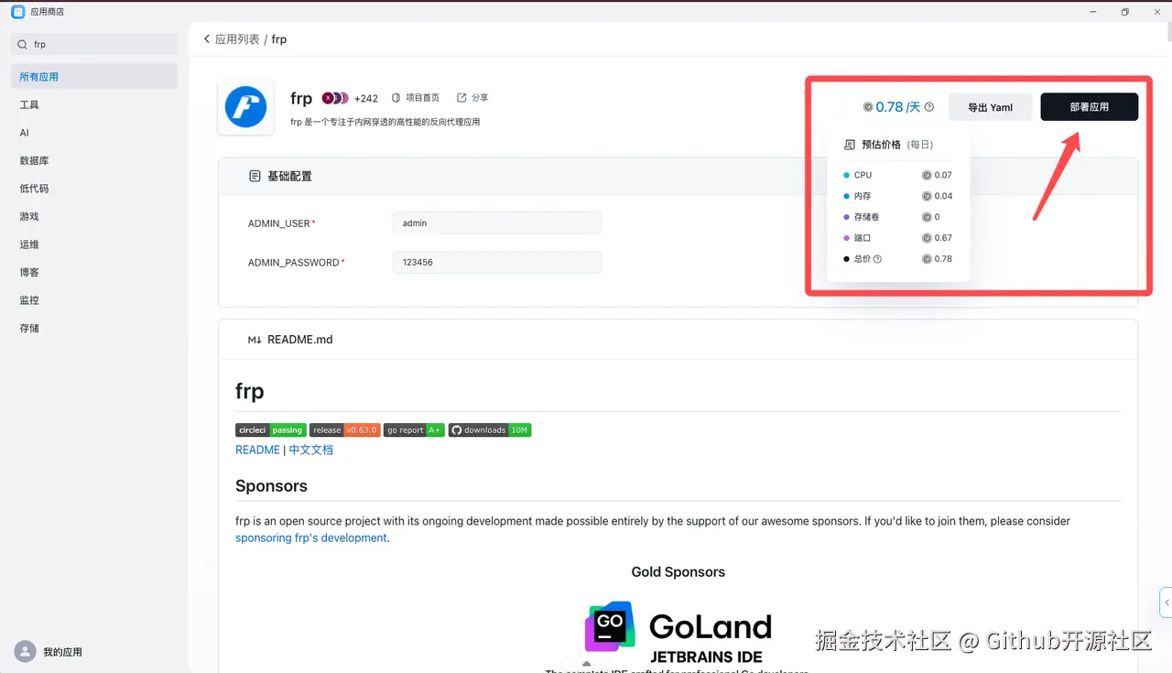This screenshot has width=1172, height=673.
Task: Click the back chevron before 应用列表
Action: tap(206, 39)
